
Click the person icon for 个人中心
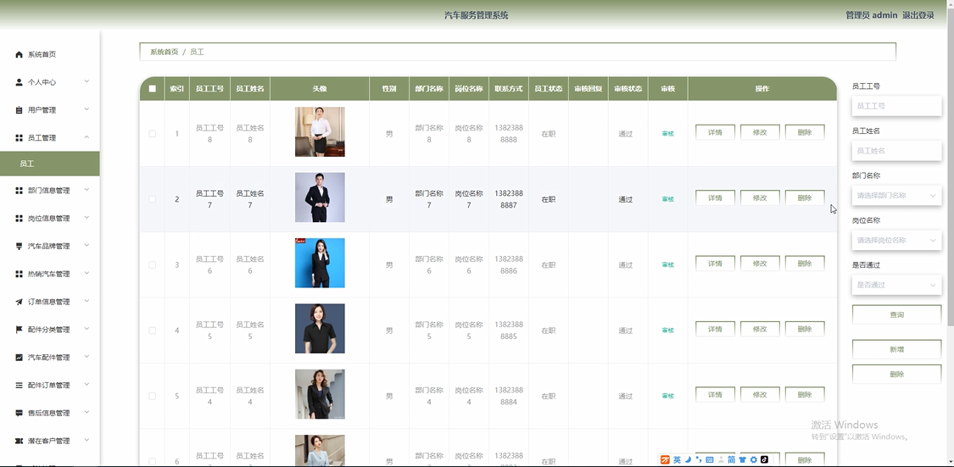[x=20, y=82]
